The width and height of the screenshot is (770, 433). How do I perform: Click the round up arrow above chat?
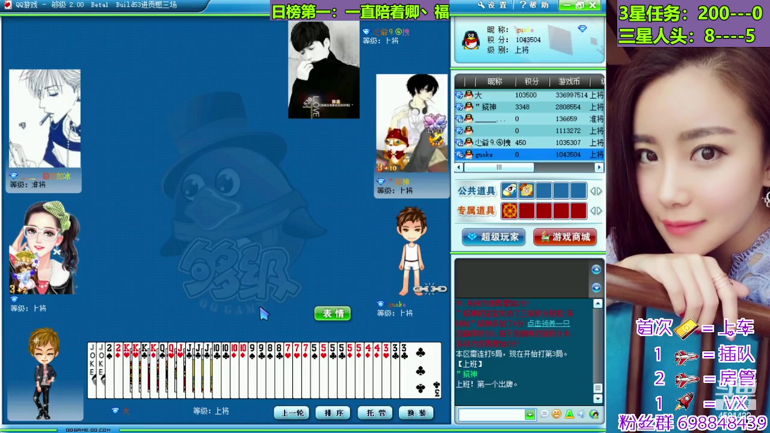pos(596,269)
